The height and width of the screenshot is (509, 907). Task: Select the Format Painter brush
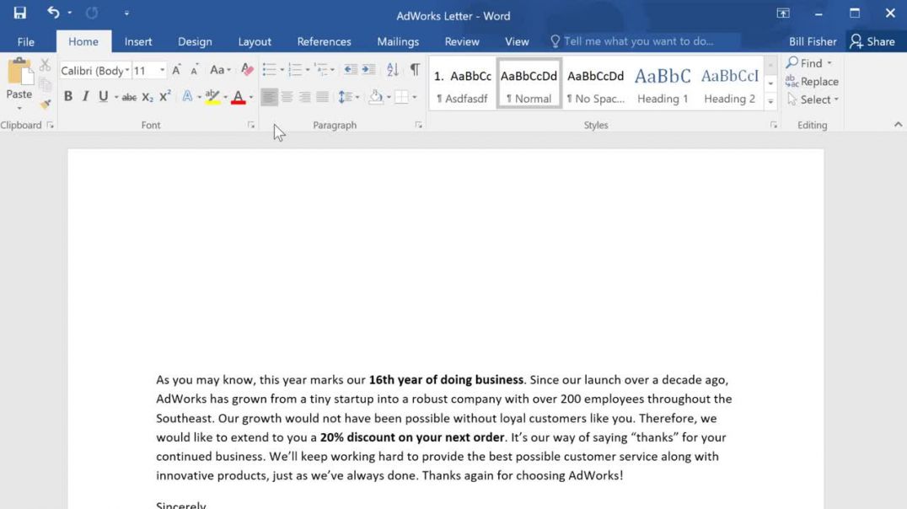(x=46, y=104)
